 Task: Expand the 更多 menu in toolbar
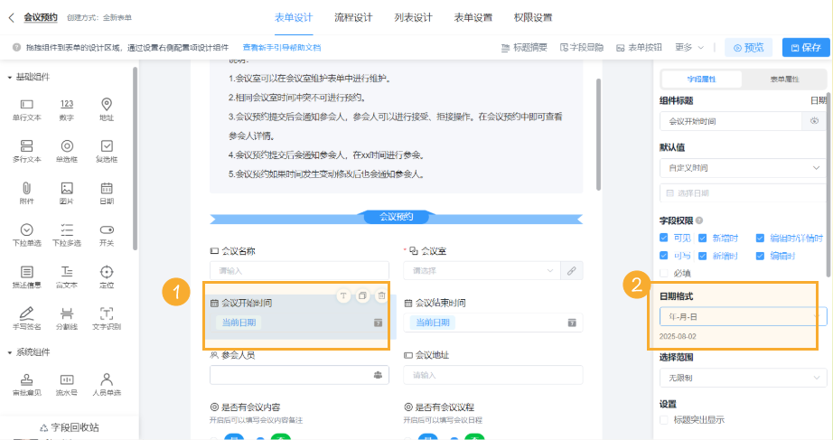coord(689,47)
